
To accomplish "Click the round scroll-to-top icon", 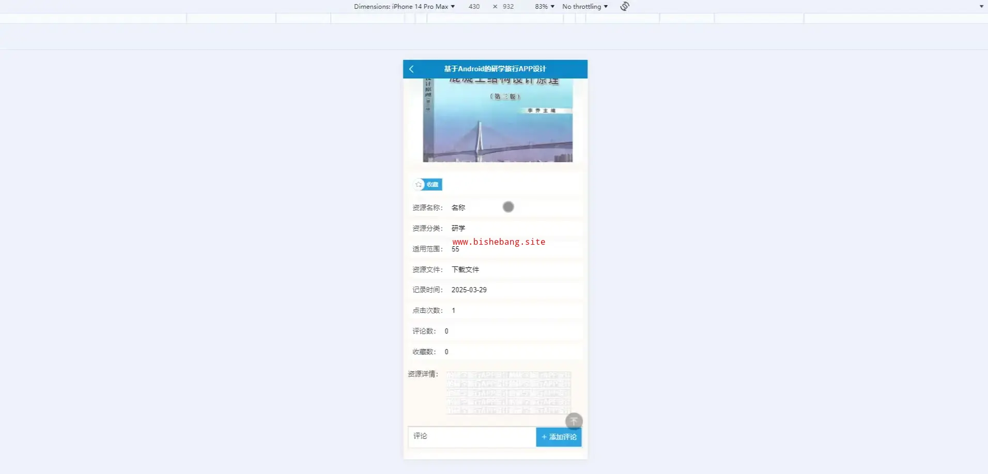I will (x=574, y=421).
